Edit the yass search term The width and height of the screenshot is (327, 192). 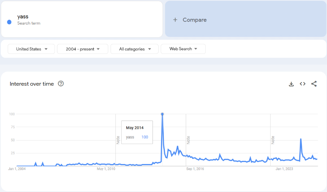click(x=23, y=17)
